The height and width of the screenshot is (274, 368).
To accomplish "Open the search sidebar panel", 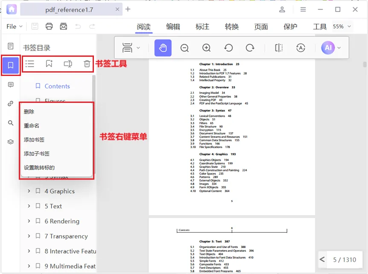I will (11, 122).
